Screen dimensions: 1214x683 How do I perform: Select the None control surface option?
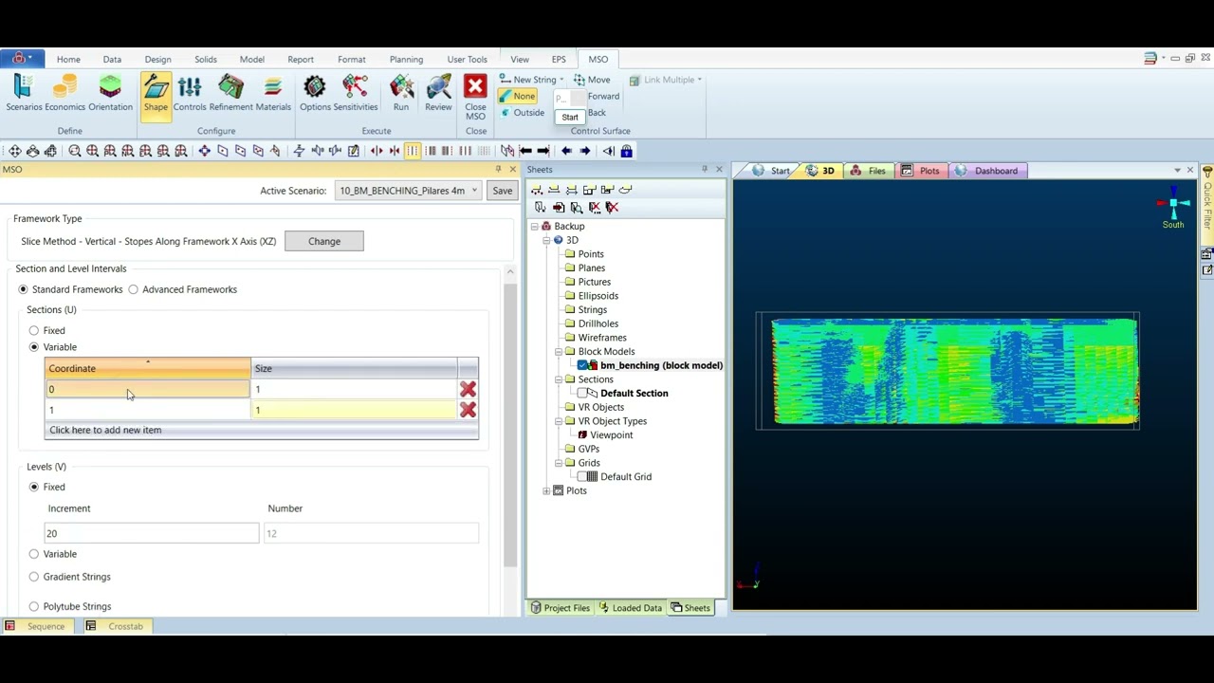click(x=518, y=96)
